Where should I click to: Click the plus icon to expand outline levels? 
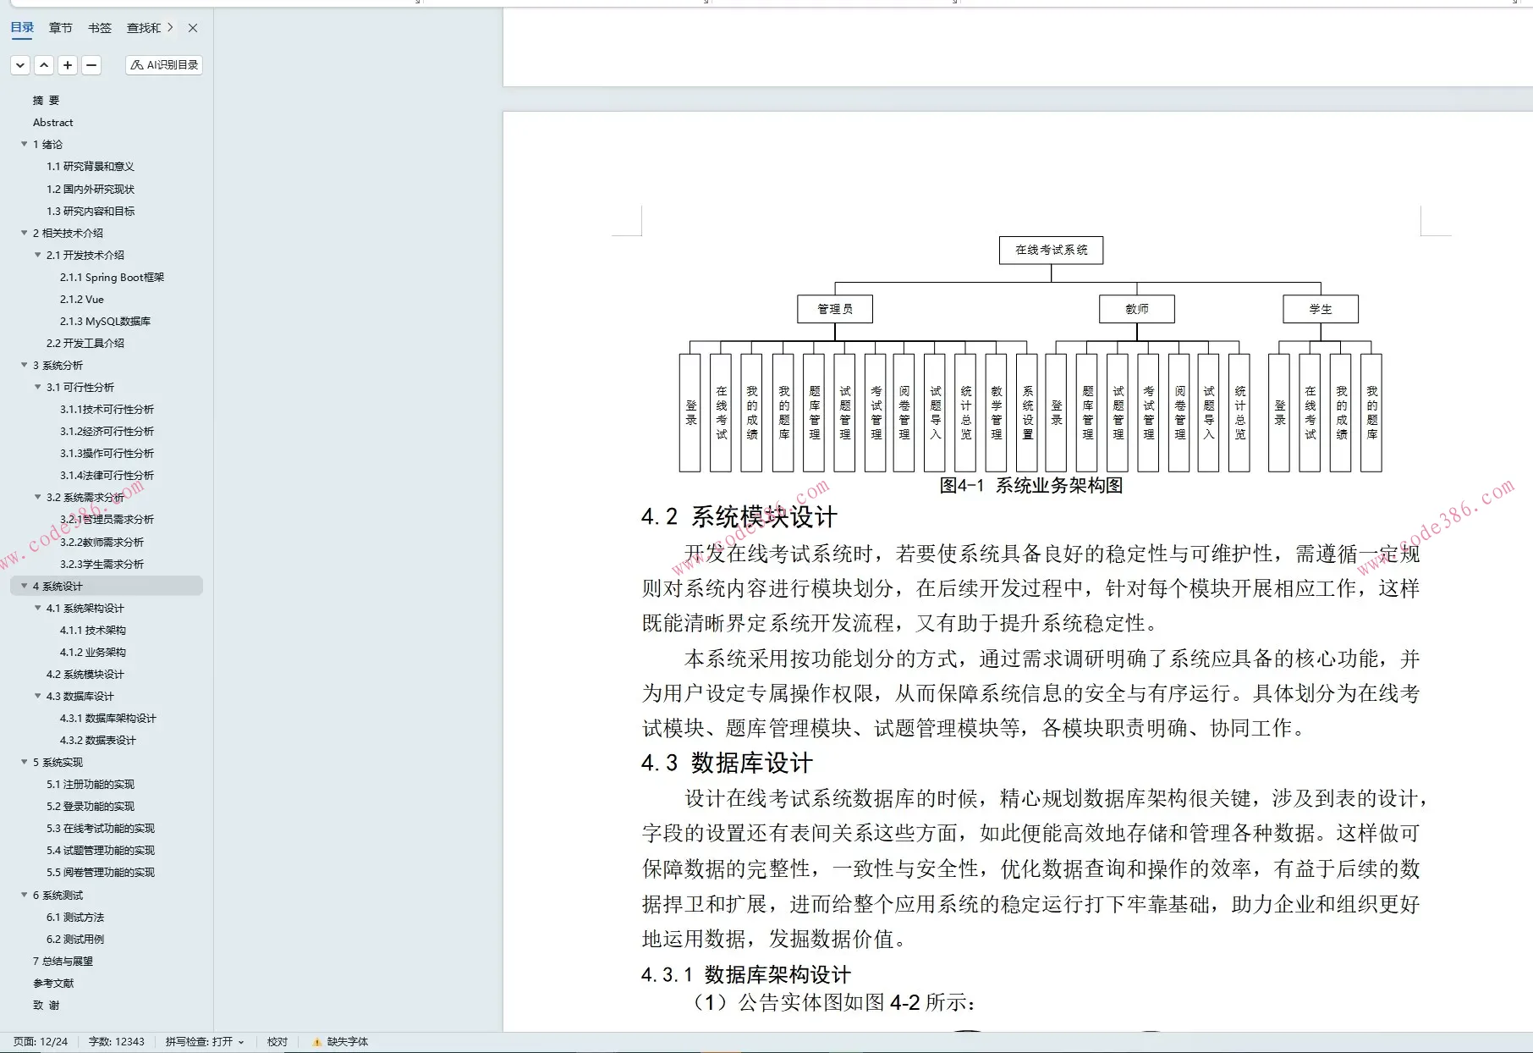tap(68, 64)
